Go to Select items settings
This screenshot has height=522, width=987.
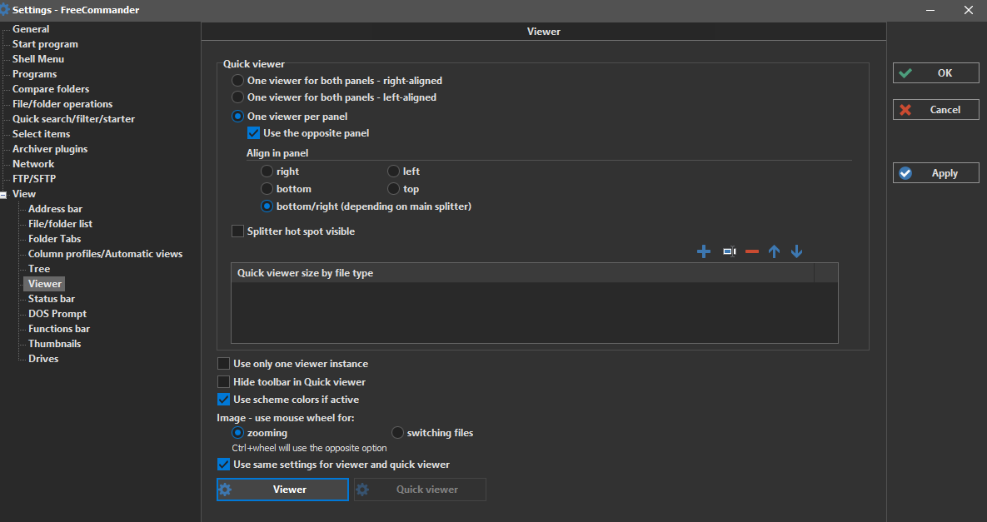pos(42,134)
